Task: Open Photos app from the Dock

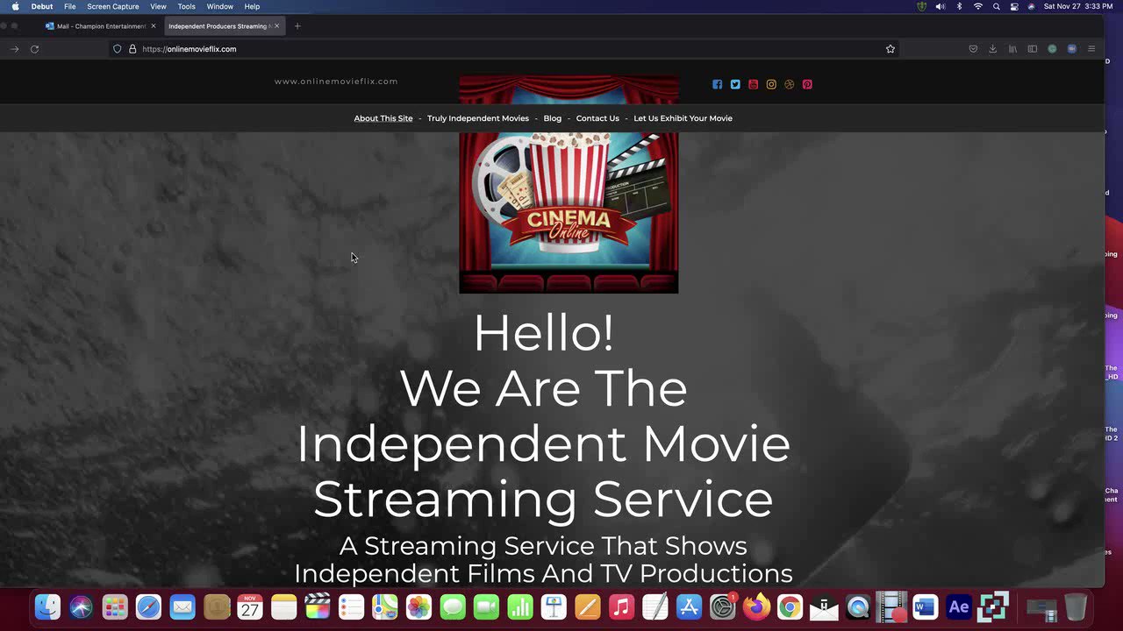Action: [x=418, y=606]
